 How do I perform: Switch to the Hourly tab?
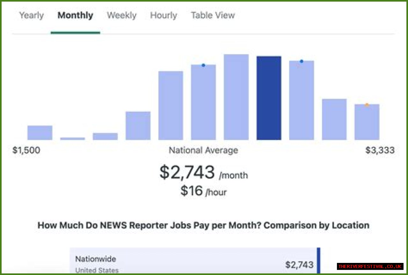[x=164, y=15]
